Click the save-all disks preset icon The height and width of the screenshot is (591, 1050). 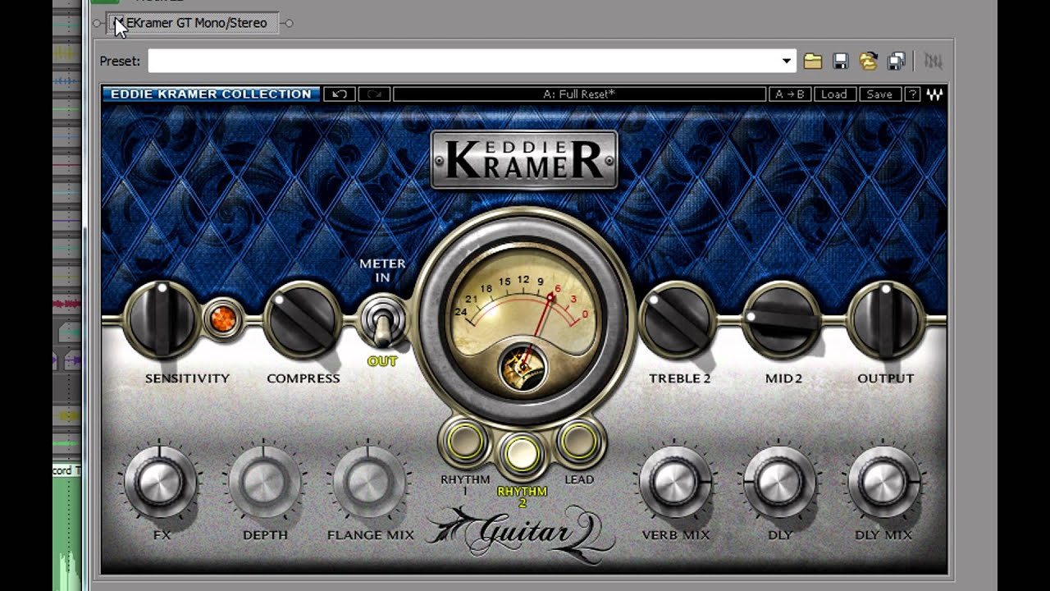point(897,61)
